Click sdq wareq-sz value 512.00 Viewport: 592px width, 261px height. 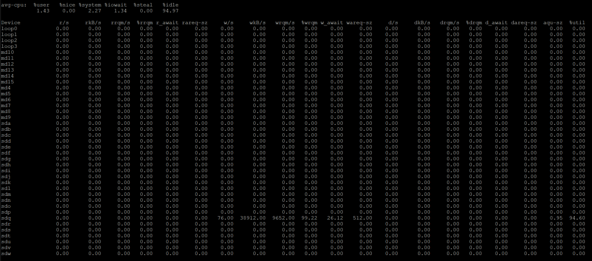[x=362, y=218]
